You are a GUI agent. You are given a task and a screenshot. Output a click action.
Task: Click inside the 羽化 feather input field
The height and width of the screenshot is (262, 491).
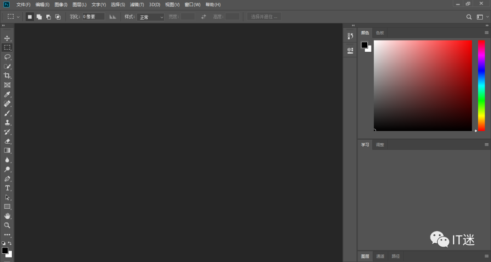[93, 17]
